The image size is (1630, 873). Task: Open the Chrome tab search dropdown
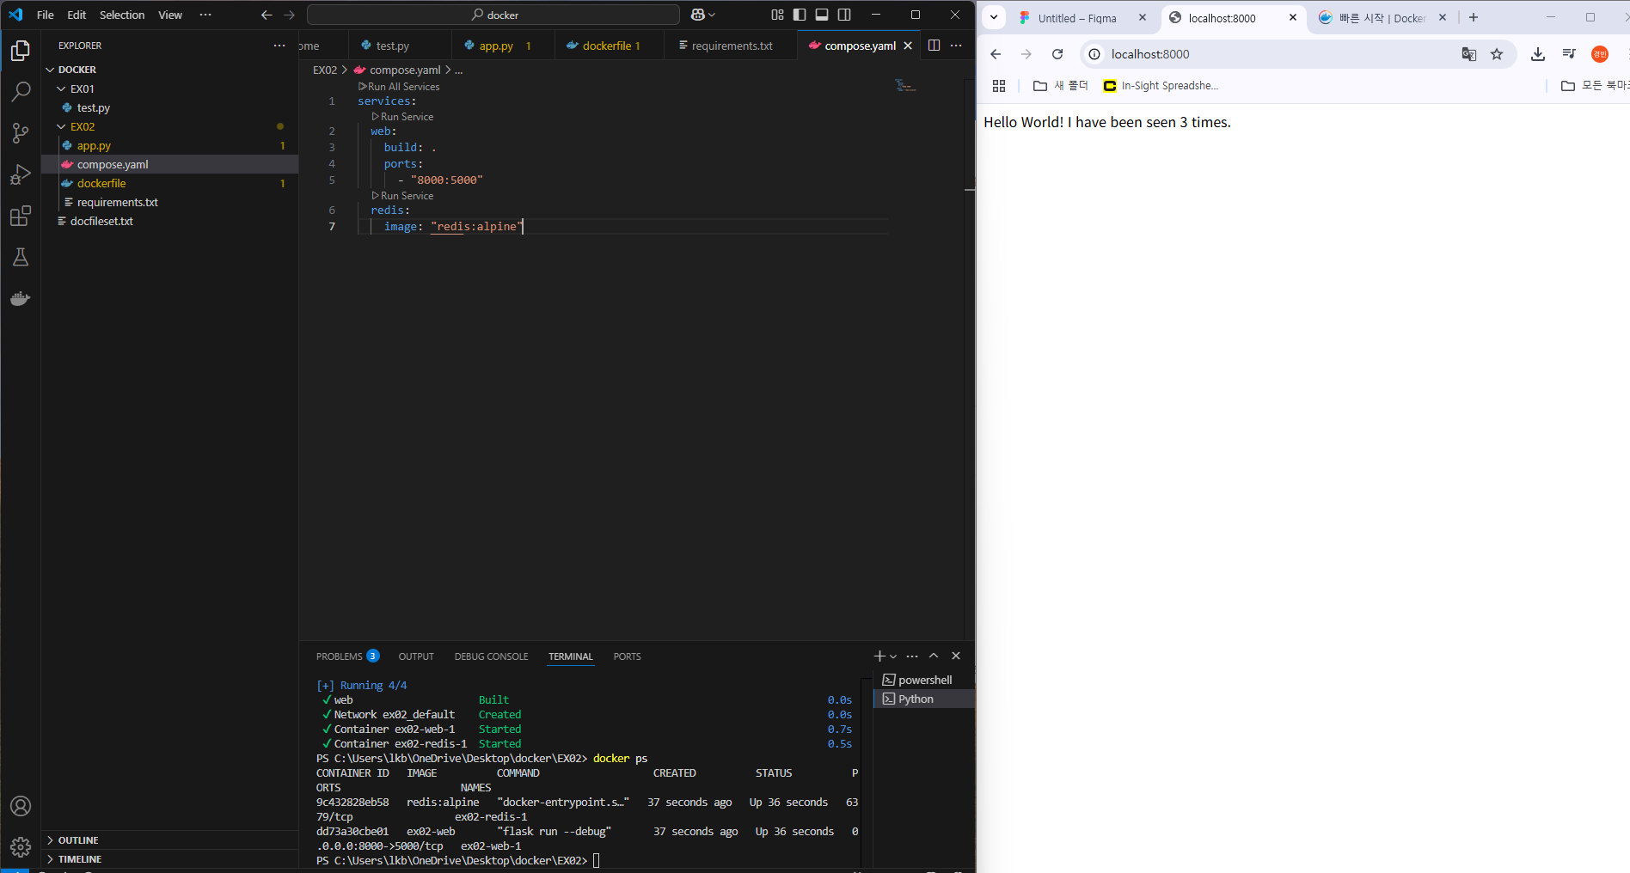(994, 17)
